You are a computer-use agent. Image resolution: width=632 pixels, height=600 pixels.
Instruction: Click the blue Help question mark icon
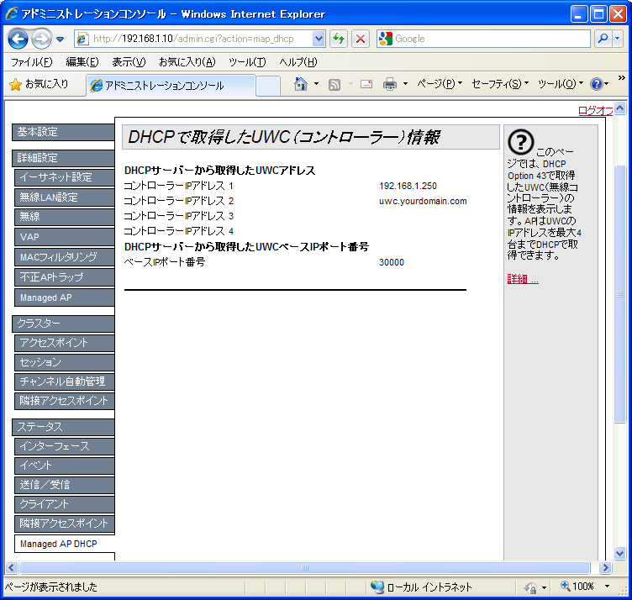pos(596,84)
